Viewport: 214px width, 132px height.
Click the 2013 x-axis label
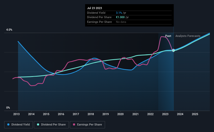[x=16, y=114]
